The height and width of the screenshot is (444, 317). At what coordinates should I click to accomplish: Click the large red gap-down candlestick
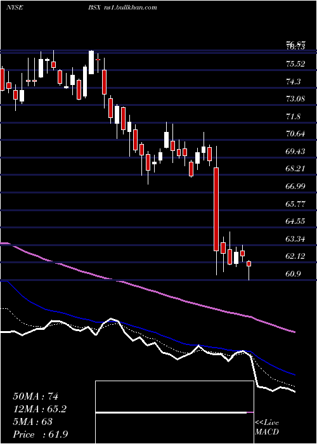[x=216, y=209]
